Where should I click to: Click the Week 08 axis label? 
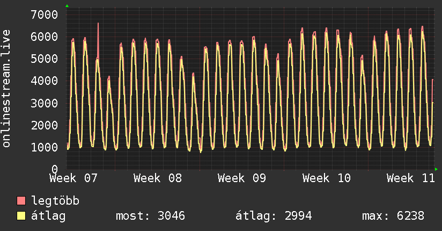[x=158, y=178]
